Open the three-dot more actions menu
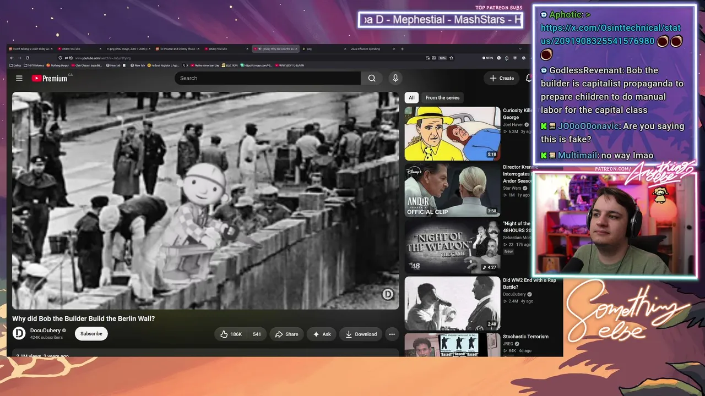Image resolution: width=705 pixels, height=396 pixels. (392, 334)
